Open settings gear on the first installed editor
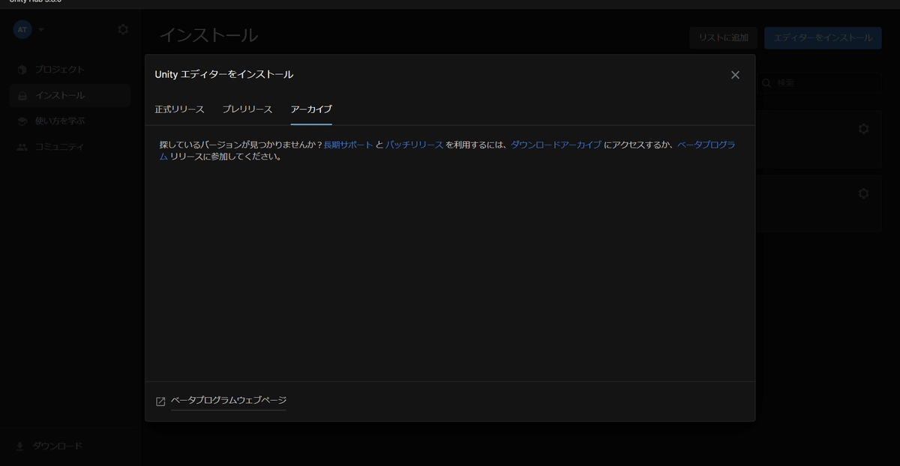The image size is (900, 466). coord(862,128)
